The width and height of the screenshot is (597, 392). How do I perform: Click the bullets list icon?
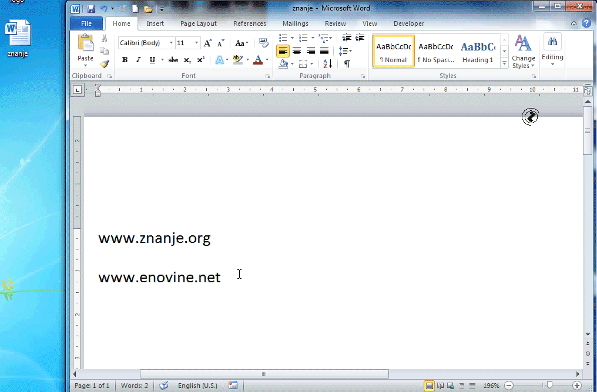283,38
